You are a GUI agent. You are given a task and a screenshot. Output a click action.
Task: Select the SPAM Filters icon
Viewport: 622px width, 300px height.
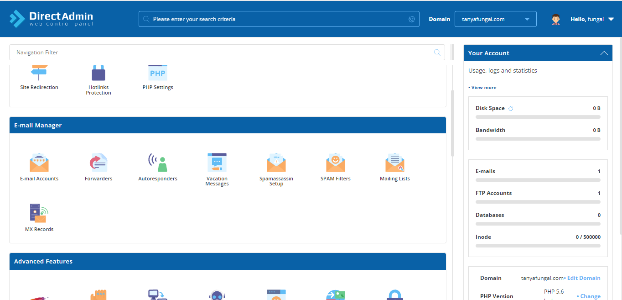[335, 166]
